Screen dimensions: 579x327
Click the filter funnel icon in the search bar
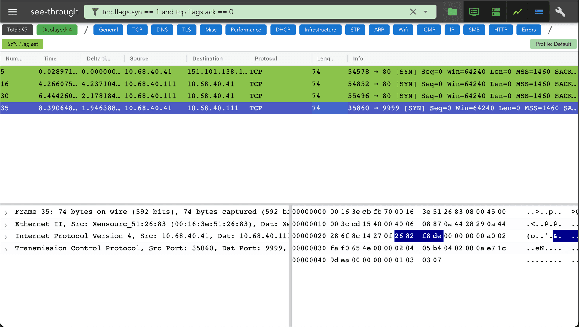(x=95, y=12)
